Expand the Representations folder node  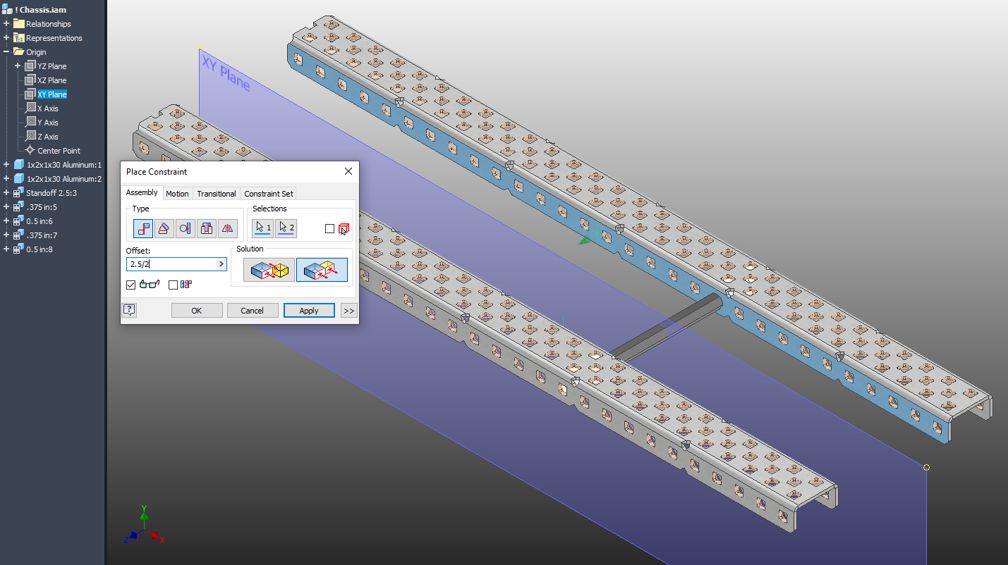(6, 38)
